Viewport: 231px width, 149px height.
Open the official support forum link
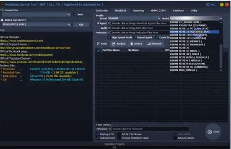(35, 48)
